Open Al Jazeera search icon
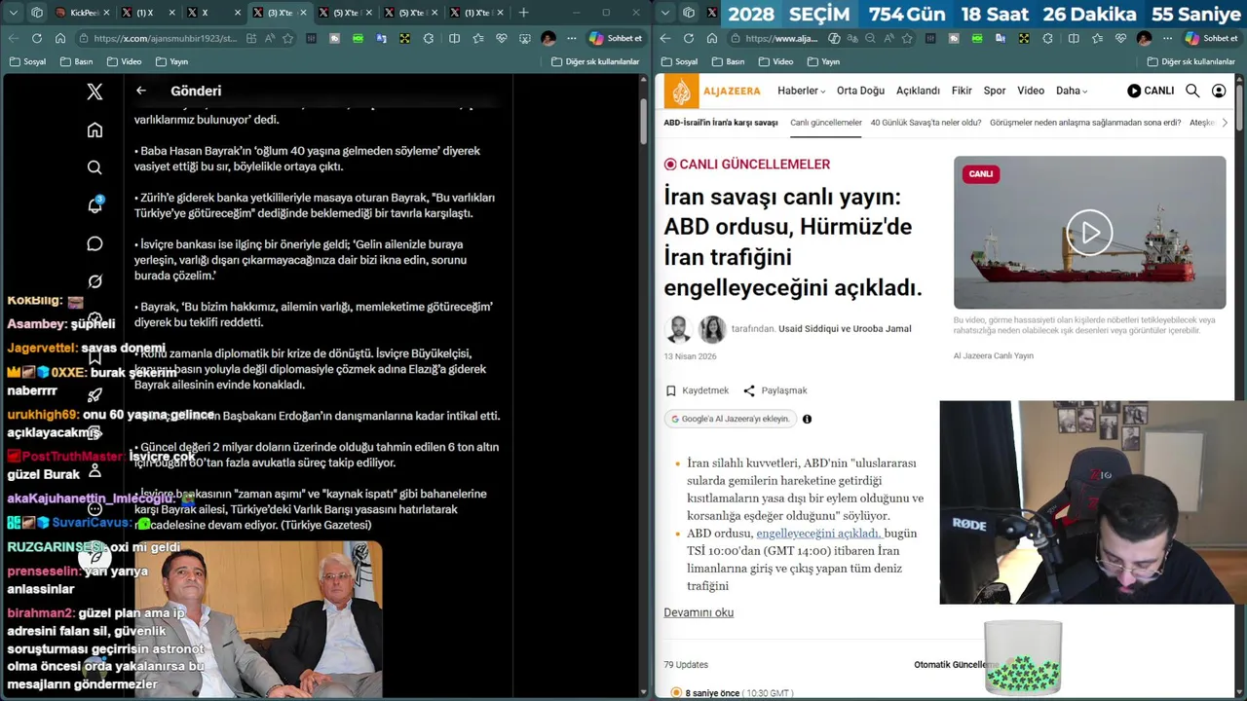The image size is (1247, 701). click(x=1192, y=91)
